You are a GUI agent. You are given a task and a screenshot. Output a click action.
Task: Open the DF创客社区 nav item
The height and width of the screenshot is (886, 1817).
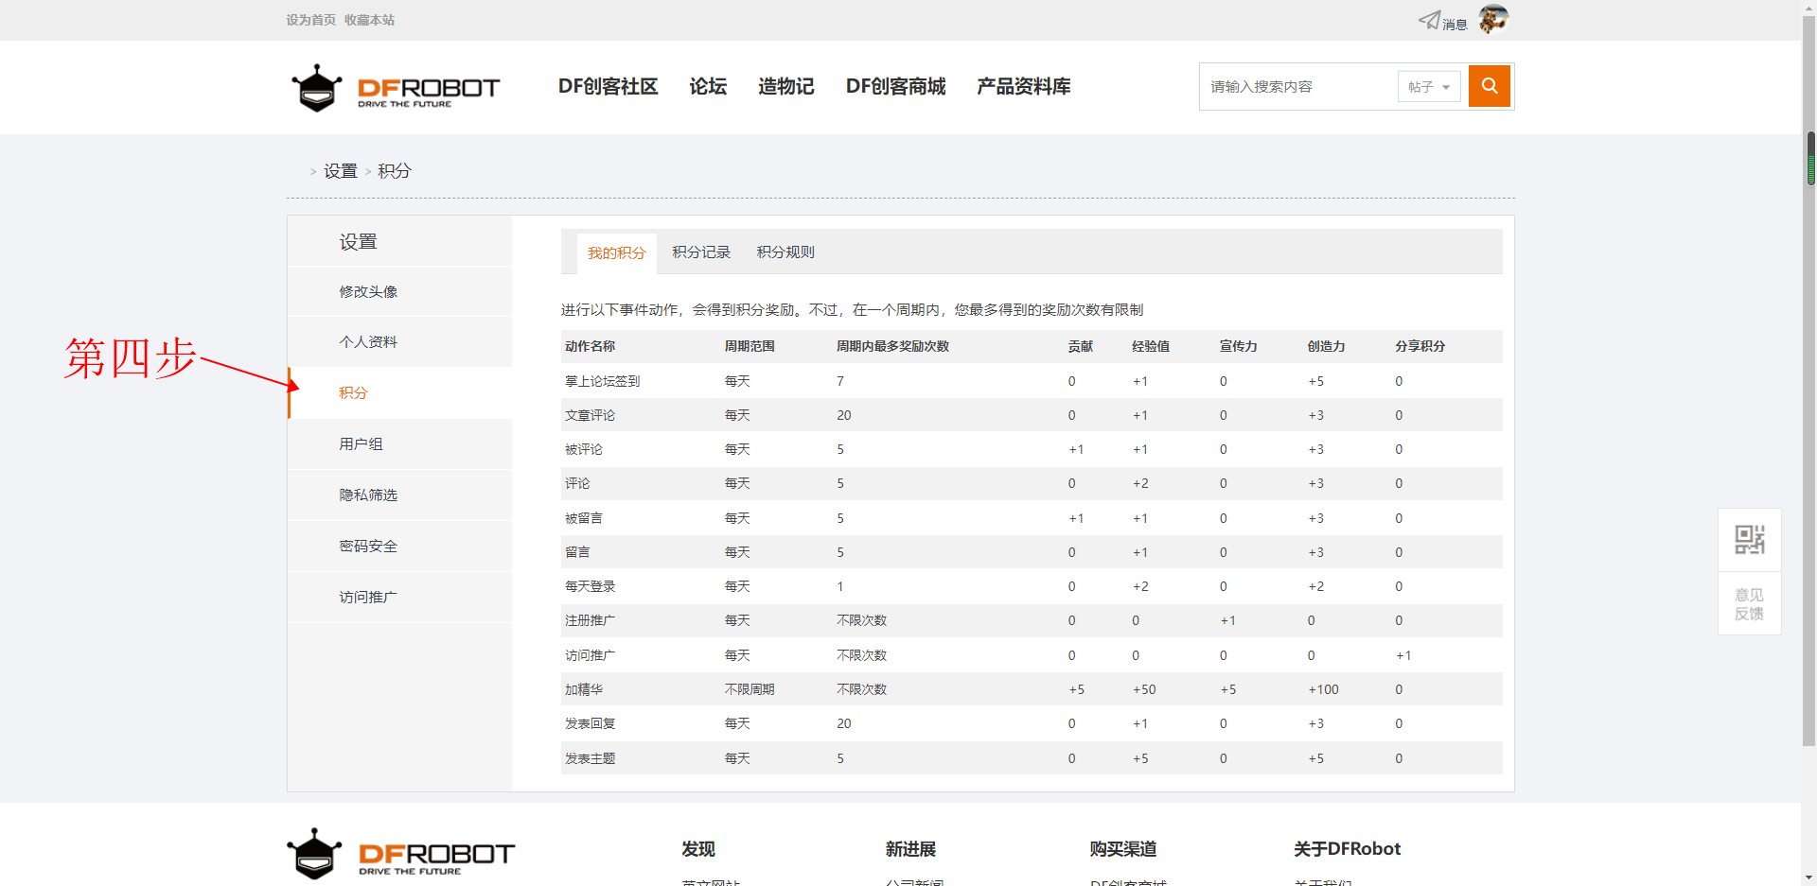tap(608, 87)
